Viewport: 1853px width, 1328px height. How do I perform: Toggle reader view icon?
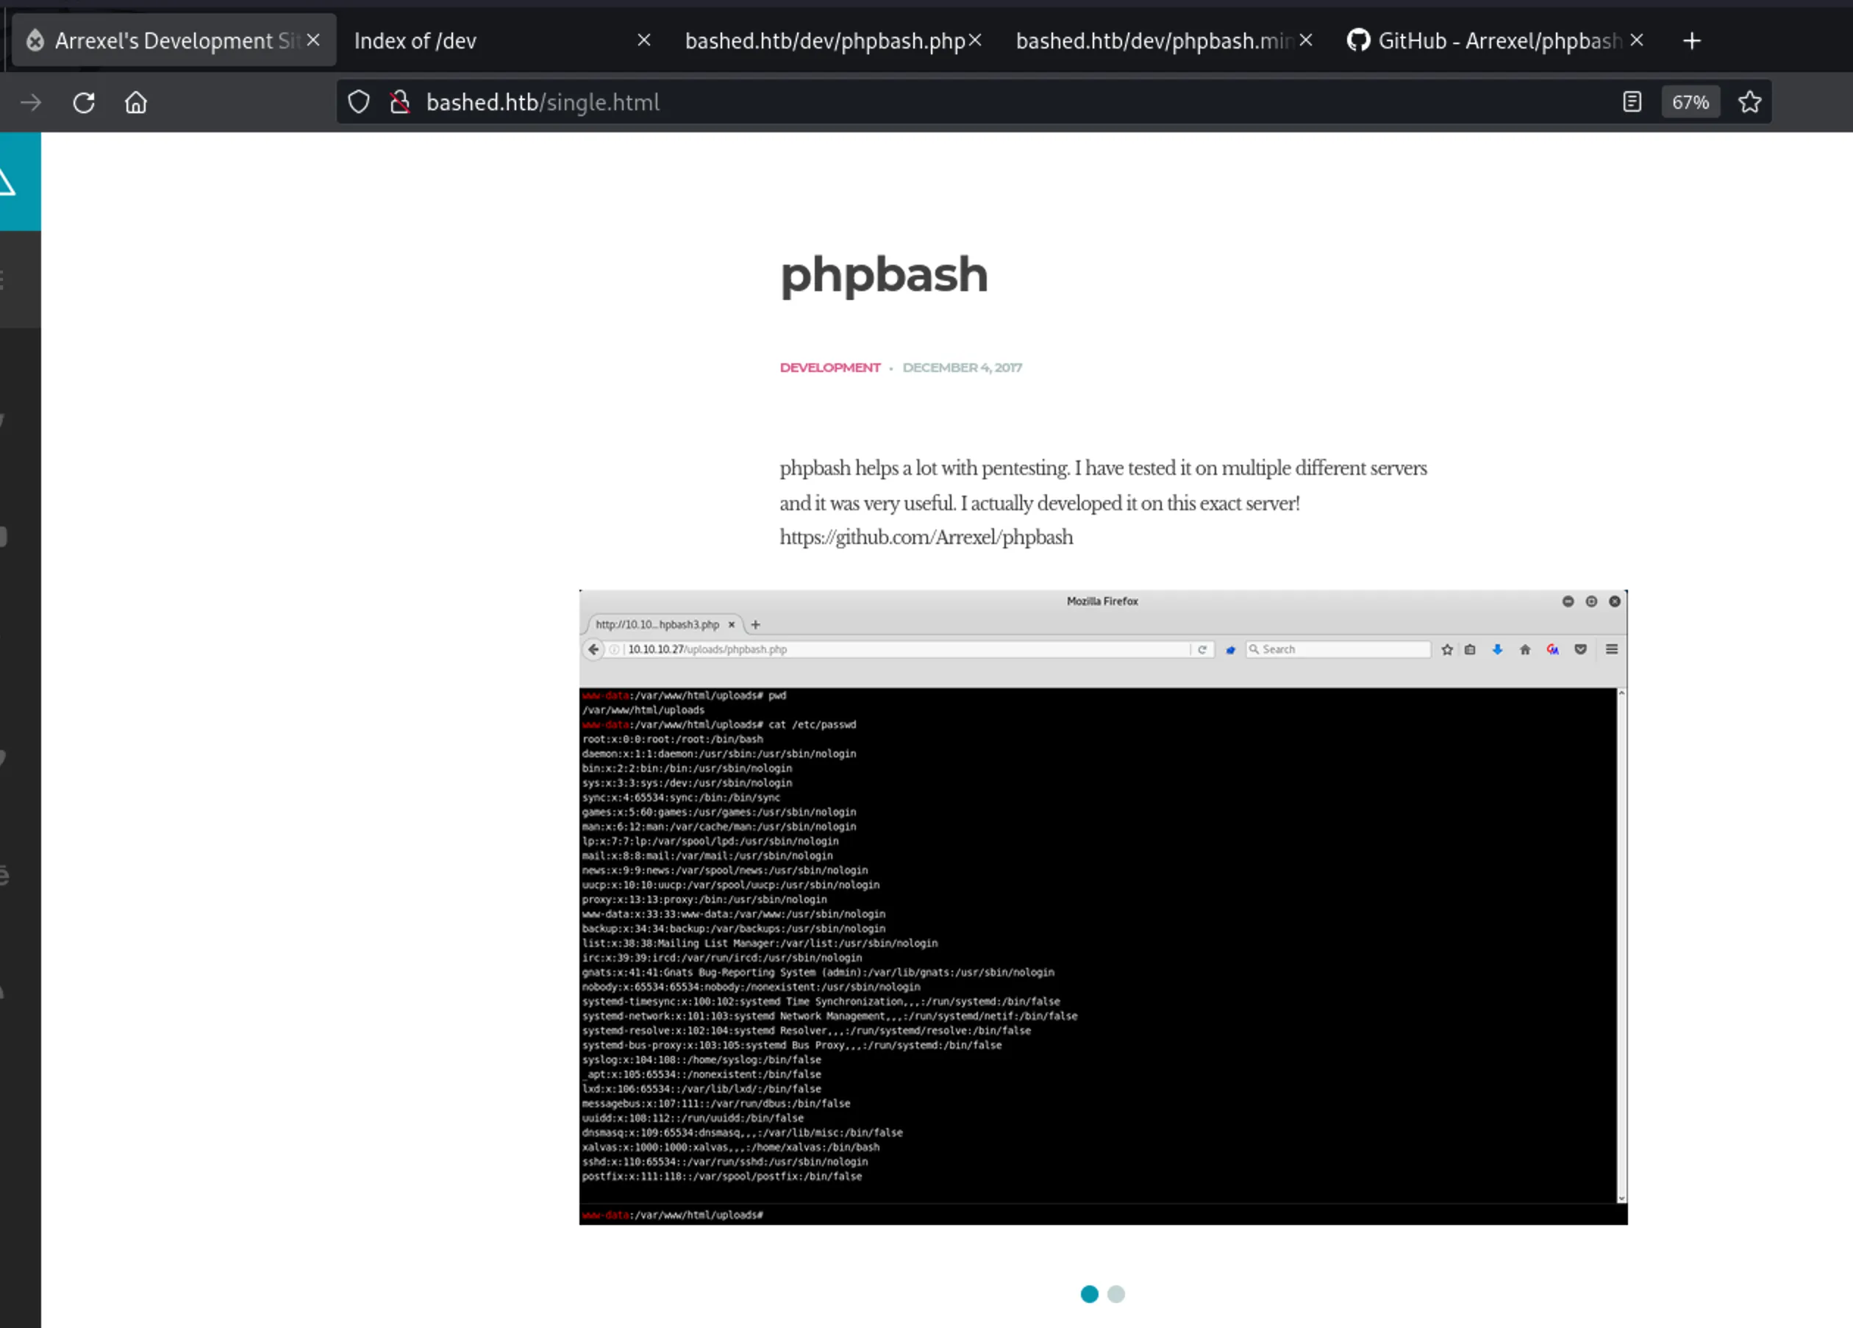(1632, 102)
